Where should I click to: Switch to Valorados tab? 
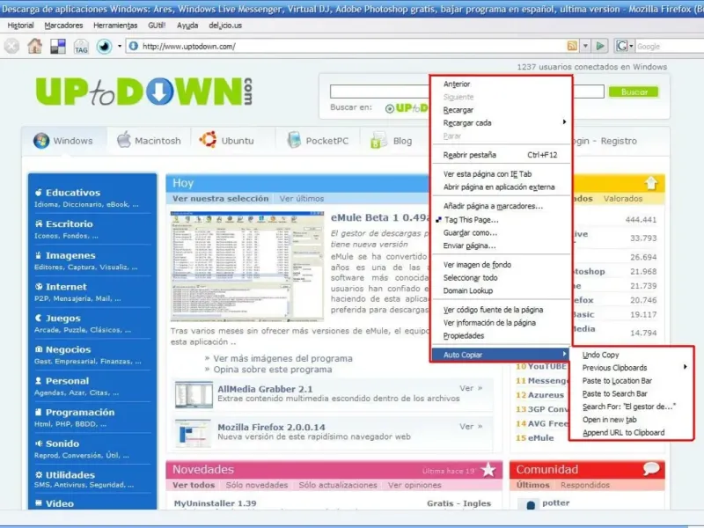[623, 199]
